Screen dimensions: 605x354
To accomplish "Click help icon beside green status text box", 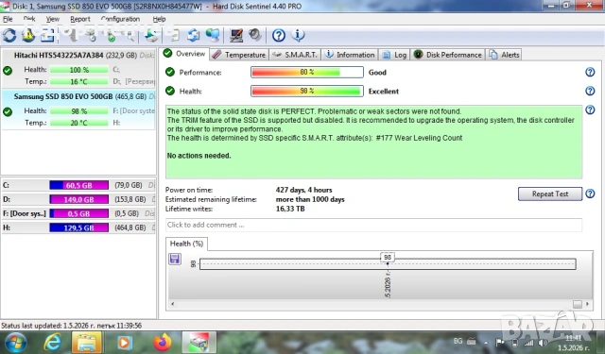I will click(590, 110).
